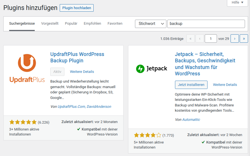Open UpdraftPlus WordPress Backup Plugin title
The height and width of the screenshot is (156, 250).
[77, 57]
